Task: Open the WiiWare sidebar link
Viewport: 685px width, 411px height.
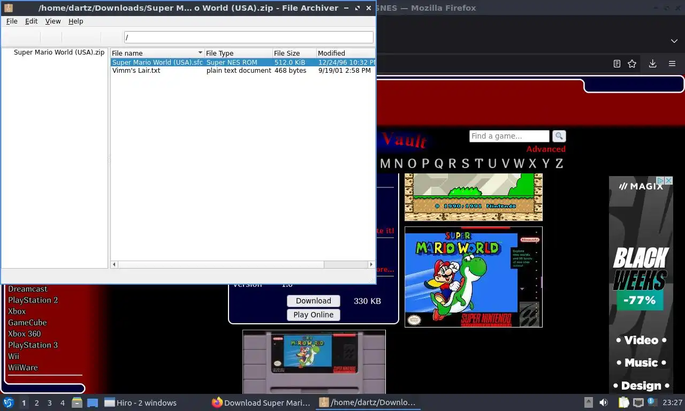Action: point(23,368)
